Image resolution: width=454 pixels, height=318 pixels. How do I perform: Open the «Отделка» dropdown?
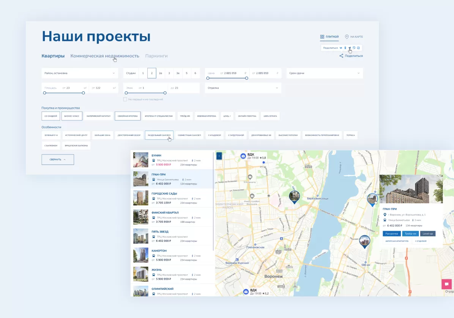[x=243, y=88]
